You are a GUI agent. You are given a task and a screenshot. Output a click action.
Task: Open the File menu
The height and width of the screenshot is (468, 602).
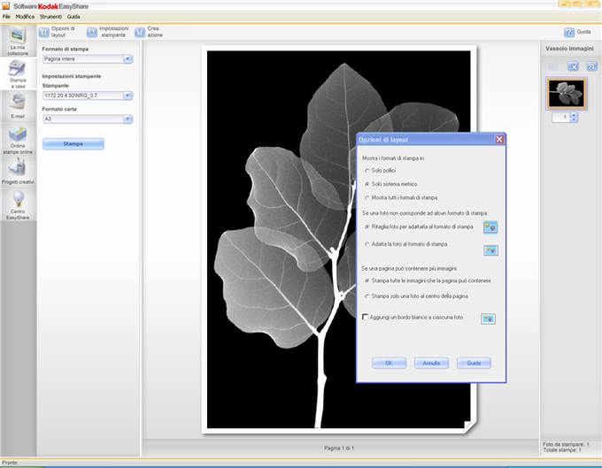[6, 17]
